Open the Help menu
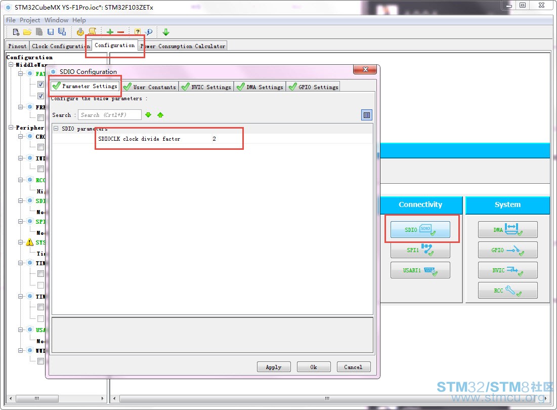The height and width of the screenshot is (410, 557). click(79, 20)
